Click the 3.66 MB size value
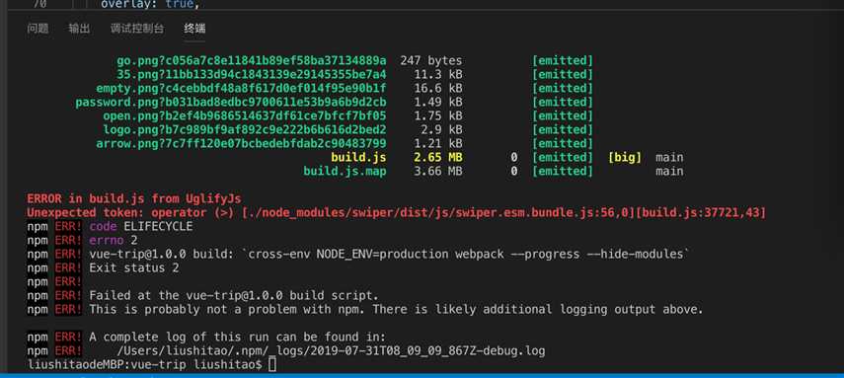The width and height of the screenshot is (844, 378). pyautogui.click(x=438, y=171)
